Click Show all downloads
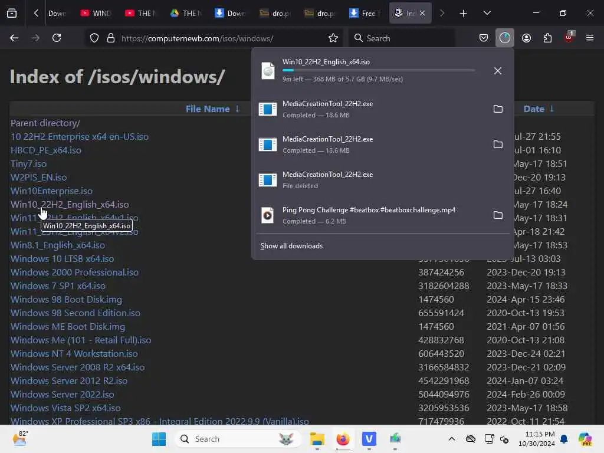604x453 pixels. pos(291,246)
